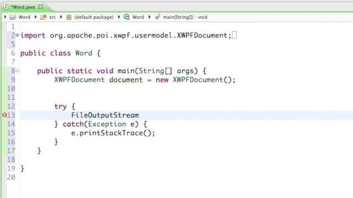Click main(String[]) : void breadcrumb label

pyautogui.click(x=185, y=17)
